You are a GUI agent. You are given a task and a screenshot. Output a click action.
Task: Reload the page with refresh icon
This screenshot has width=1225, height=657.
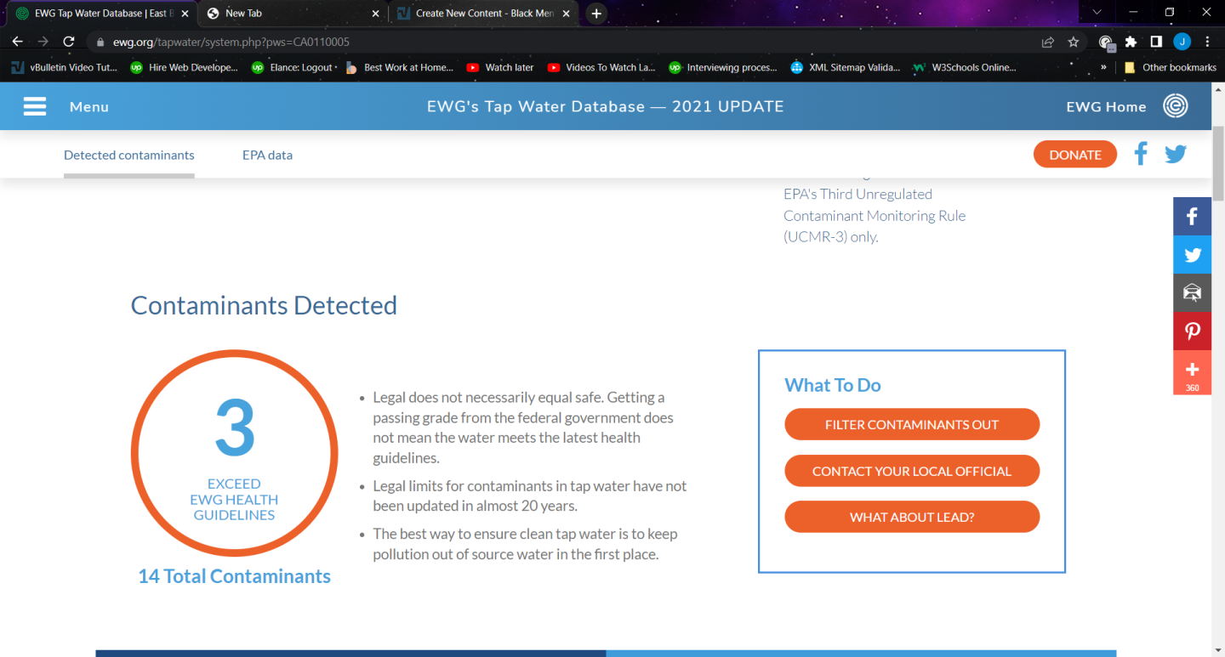[70, 42]
